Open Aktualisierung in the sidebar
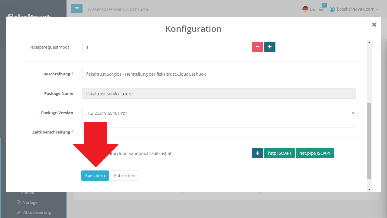Viewport: 387px width, 218px height. pos(37,212)
